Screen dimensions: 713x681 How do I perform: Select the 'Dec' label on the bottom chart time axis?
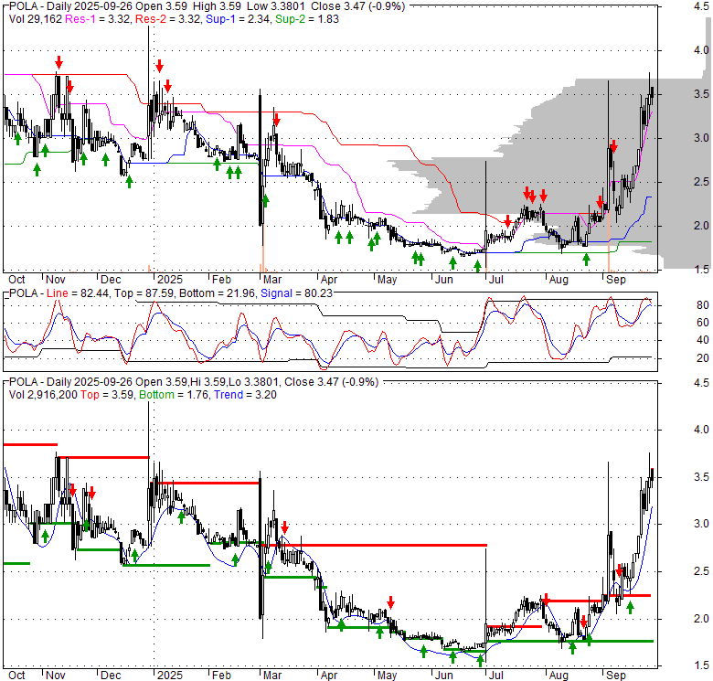(111, 676)
